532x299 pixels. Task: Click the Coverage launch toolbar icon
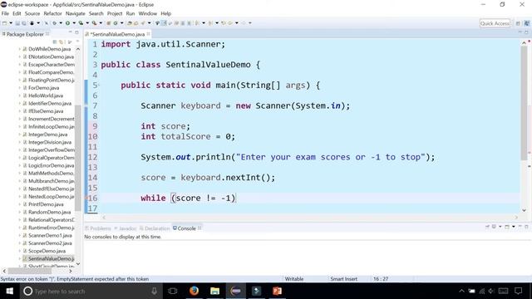click(x=81, y=23)
